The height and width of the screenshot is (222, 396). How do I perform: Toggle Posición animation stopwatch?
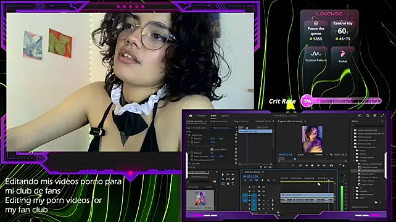[x=192, y=138]
